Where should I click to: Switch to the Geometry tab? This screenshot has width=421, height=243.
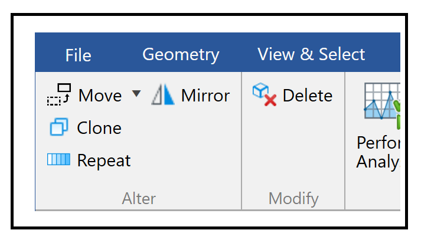(181, 55)
